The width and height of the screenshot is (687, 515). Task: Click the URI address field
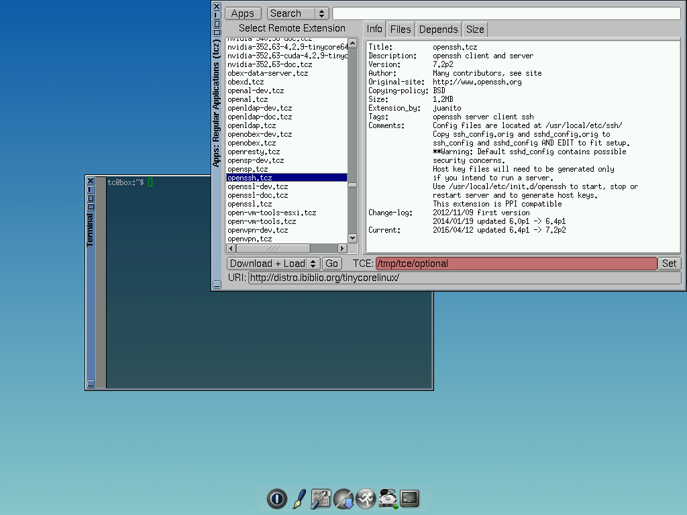(x=463, y=277)
